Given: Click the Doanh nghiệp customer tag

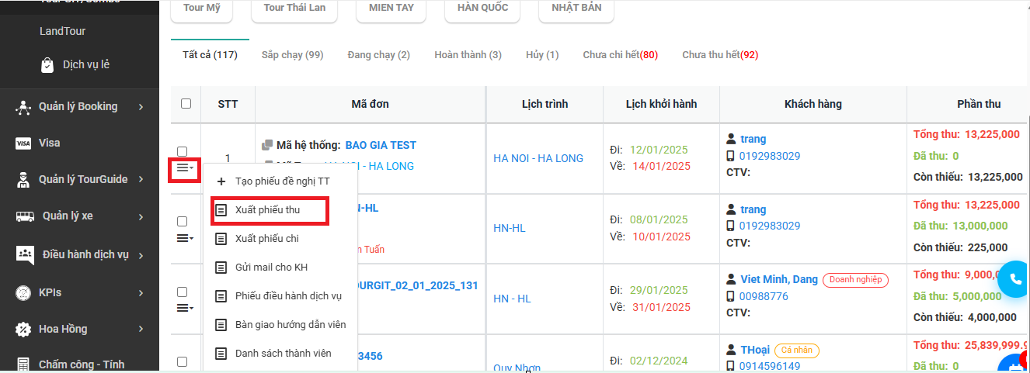Looking at the screenshot, I should click(855, 279).
